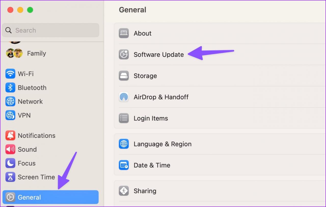Open Network settings globe icon
The height and width of the screenshot is (207, 326).
coord(10,102)
